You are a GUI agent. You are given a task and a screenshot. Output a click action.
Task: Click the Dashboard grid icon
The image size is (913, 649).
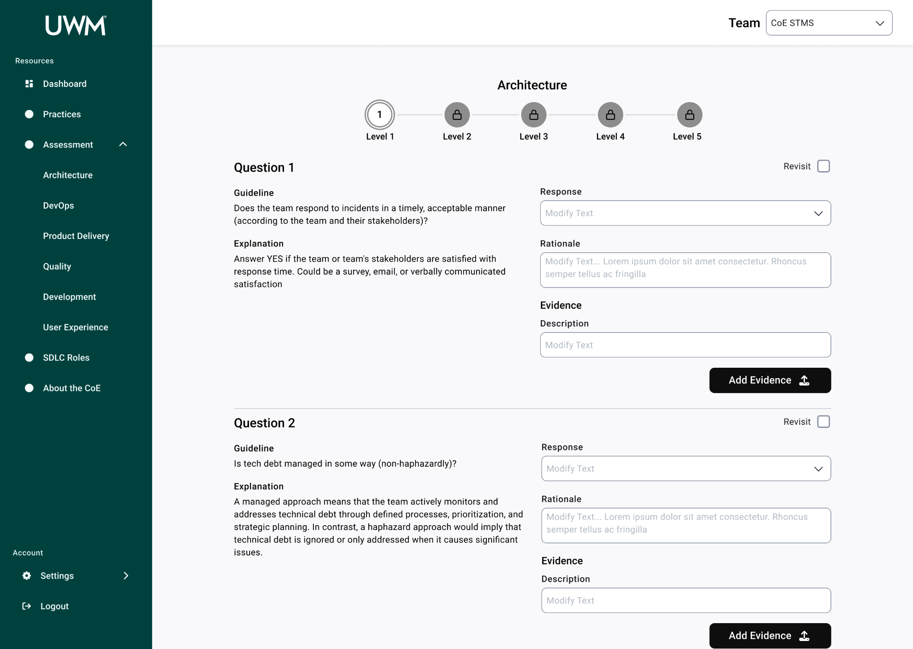(x=29, y=84)
